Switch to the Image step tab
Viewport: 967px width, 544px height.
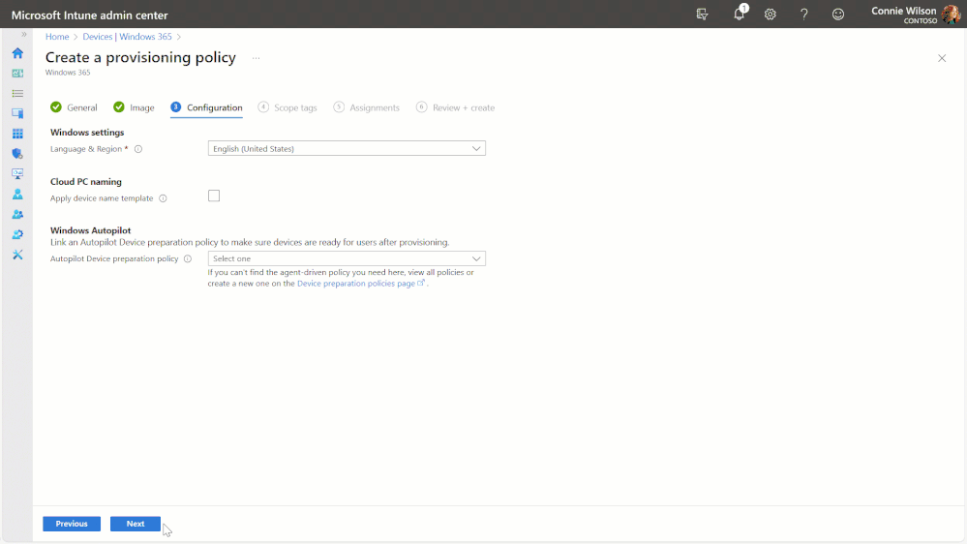click(134, 107)
